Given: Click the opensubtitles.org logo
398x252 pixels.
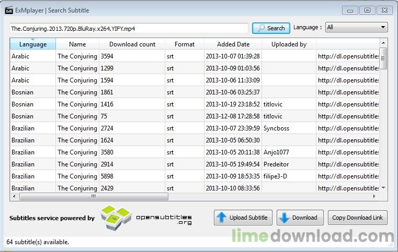Looking at the screenshot, I should coord(146,218).
